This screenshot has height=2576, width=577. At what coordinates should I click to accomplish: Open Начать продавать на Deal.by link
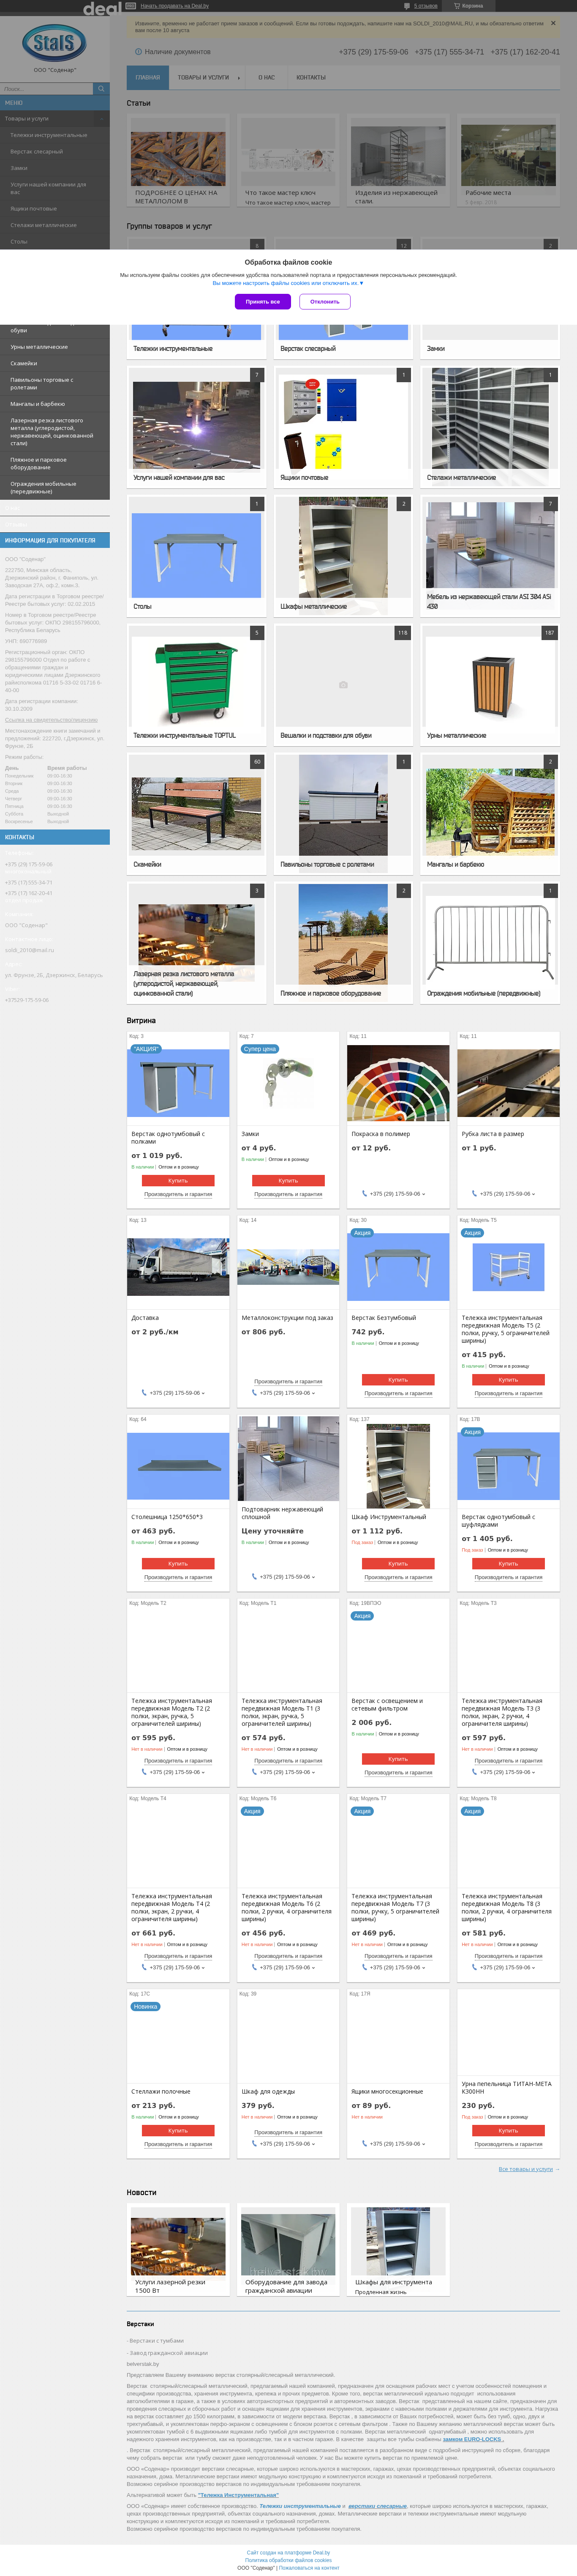pos(175,6)
